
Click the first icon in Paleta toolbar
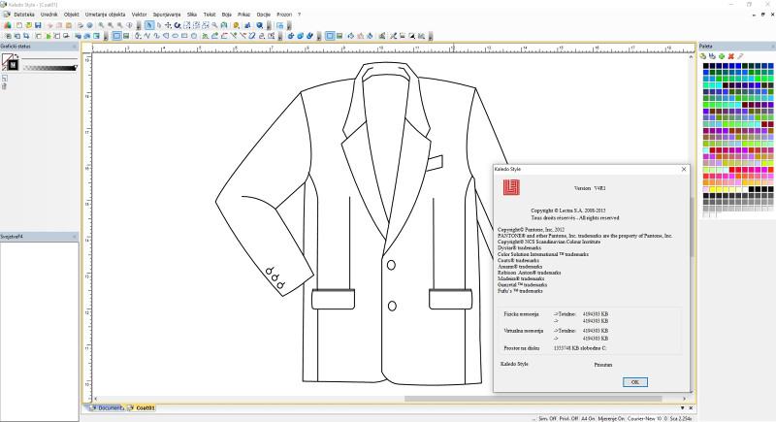coord(702,56)
